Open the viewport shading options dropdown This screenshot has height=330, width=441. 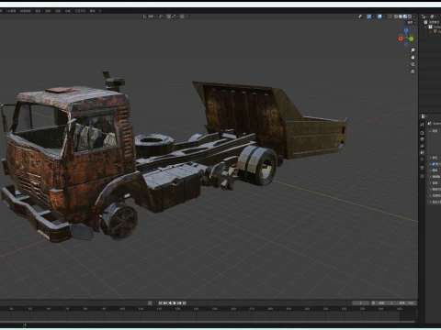[414, 16]
